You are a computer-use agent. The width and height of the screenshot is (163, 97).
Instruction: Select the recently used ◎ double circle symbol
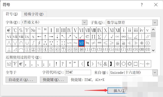pyautogui.click(x=130, y=64)
